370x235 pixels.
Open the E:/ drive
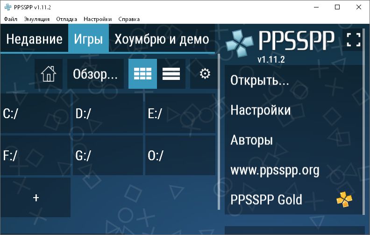180,114
